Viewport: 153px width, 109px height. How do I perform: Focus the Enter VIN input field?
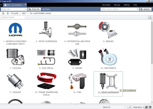13,9
